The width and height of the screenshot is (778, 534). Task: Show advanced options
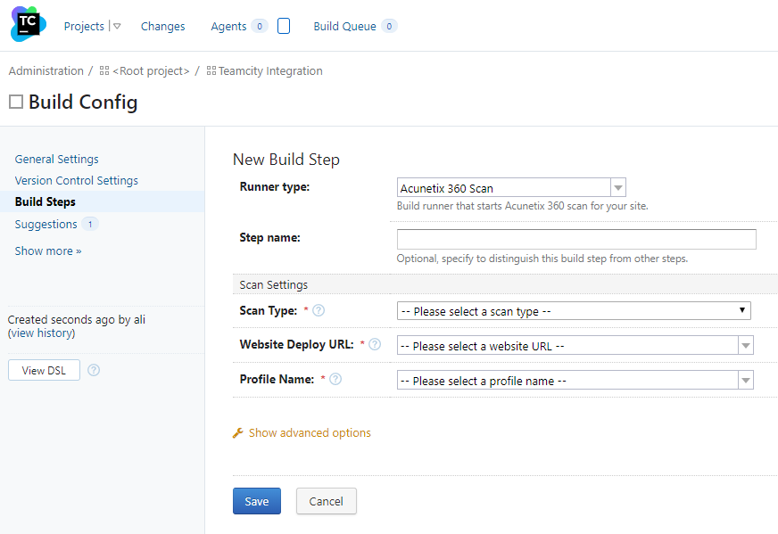pyautogui.click(x=310, y=433)
